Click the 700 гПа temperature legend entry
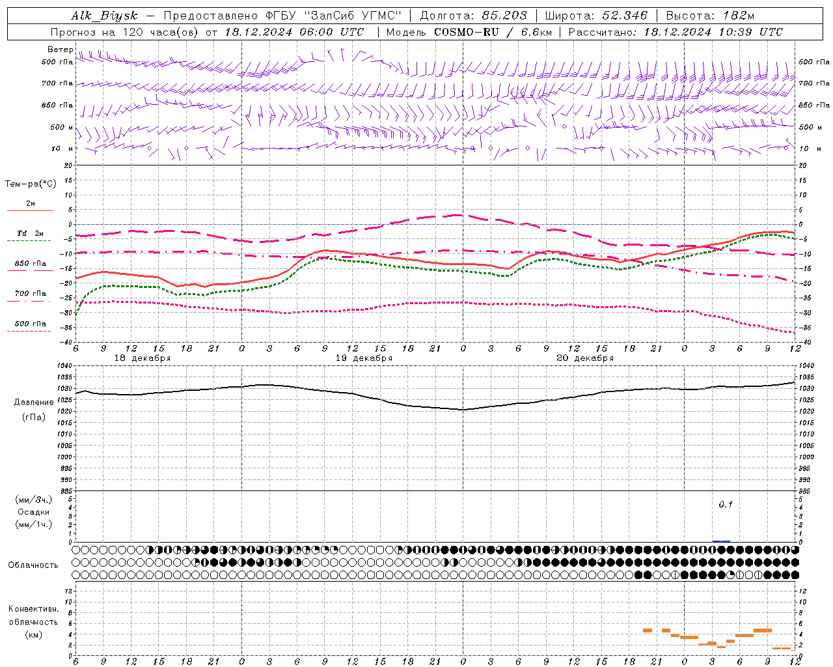Image resolution: width=833 pixels, height=667 pixels. click(x=31, y=294)
